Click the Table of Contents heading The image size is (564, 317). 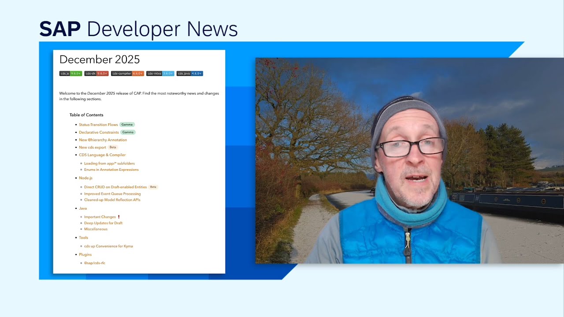(x=86, y=115)
